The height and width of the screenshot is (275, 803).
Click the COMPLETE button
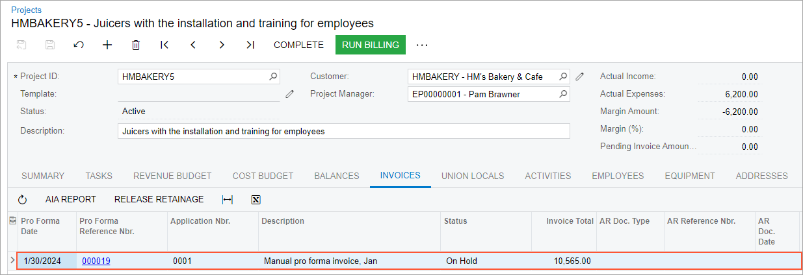coord(298,45)
